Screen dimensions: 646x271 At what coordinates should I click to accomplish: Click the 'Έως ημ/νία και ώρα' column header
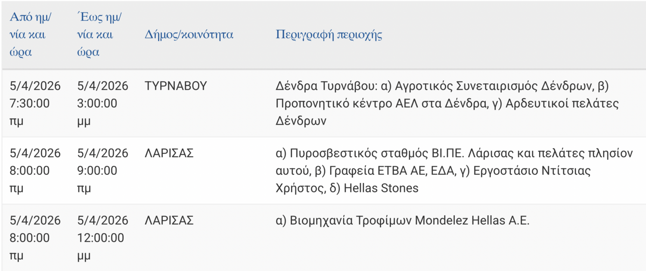[x=99, y=35]
